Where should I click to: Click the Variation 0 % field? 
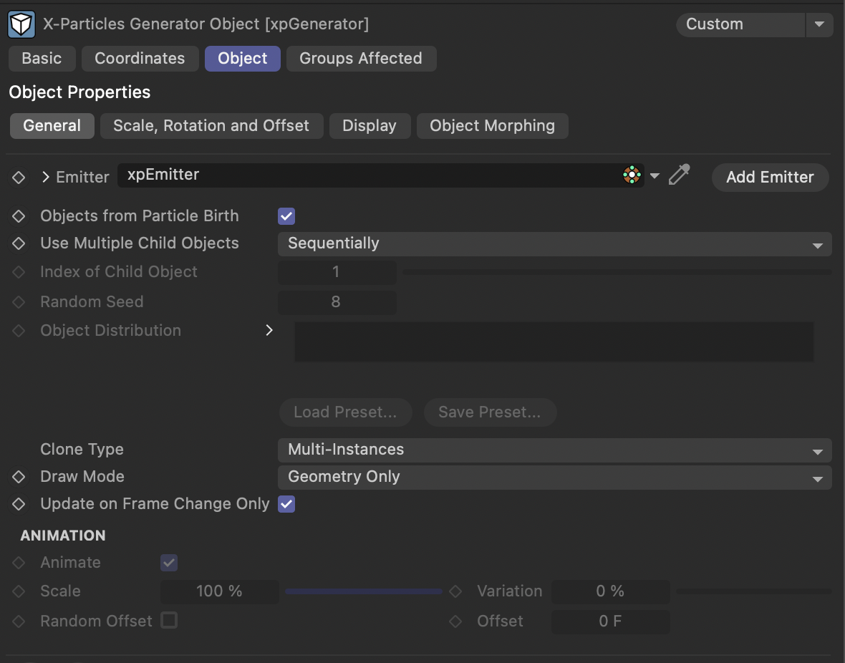611,591
